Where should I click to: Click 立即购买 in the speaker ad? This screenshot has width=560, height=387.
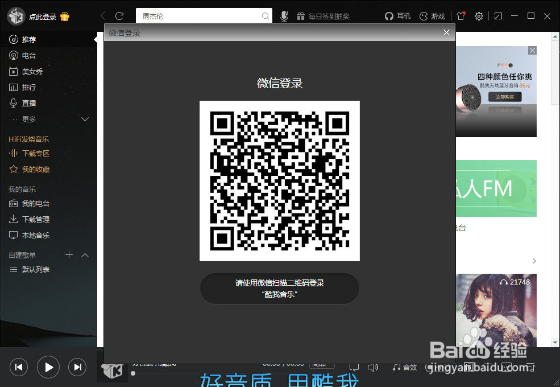505,97
